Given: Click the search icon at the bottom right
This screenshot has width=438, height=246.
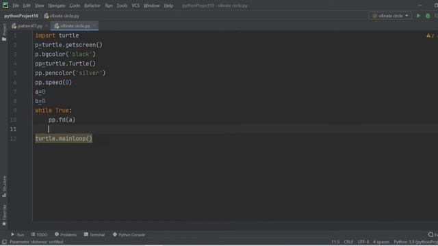Looking at the screenshot, I should click(x=430, y=234).
